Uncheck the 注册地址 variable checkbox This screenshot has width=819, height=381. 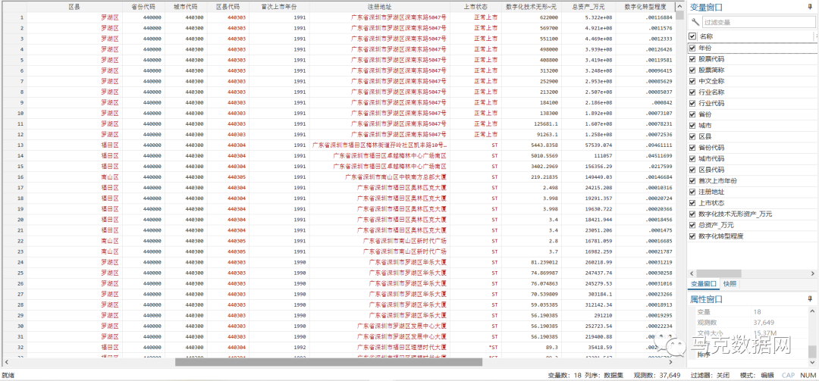click(x=692, y=192)
